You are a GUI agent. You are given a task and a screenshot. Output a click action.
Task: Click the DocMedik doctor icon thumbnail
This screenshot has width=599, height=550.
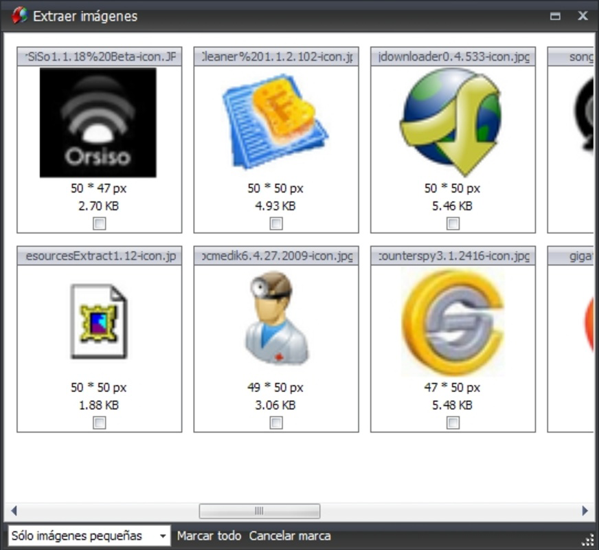275,322
